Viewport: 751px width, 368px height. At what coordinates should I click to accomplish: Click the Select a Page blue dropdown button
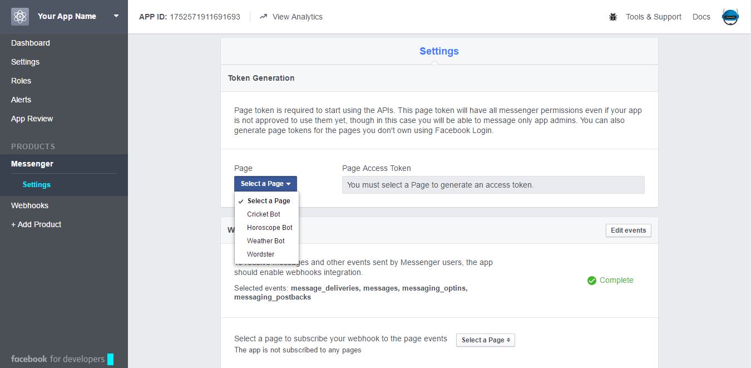coord(265,184)
